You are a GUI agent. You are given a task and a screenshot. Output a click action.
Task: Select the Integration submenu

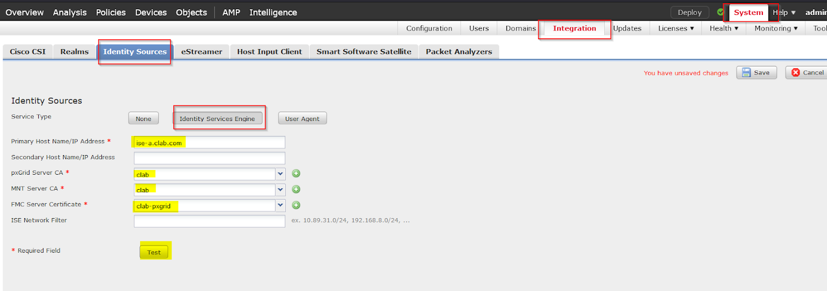[574, 28]
